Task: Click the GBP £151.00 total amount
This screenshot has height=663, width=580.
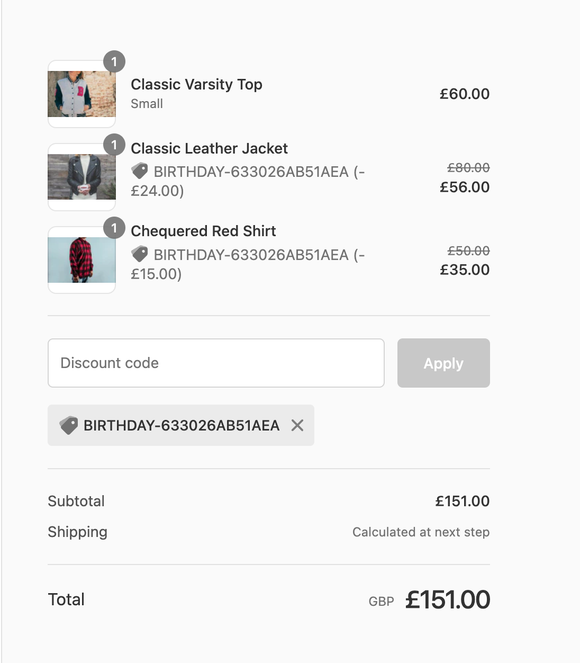Action: click(x=447, y=600)
